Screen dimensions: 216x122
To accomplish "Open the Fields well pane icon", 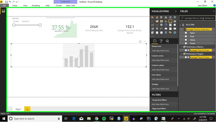I will pyautogui.click(x=155, y=41).
